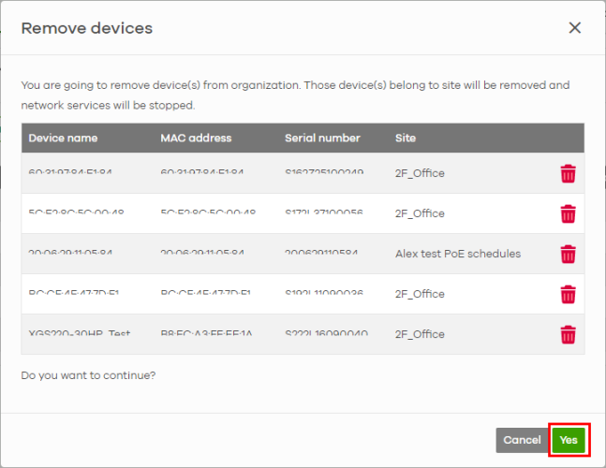Select 2F_Office site of XGS220-30HP_Test row
The height and width of the screenshot is (468, 606).
point(420,334)
